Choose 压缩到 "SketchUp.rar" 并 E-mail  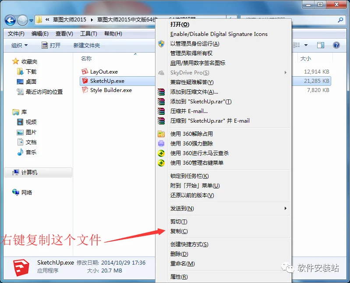(x=223, y=121)
